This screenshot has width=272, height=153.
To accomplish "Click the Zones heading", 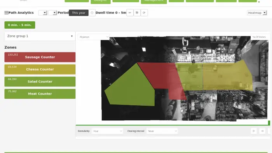I will click(x=10, y=47).
